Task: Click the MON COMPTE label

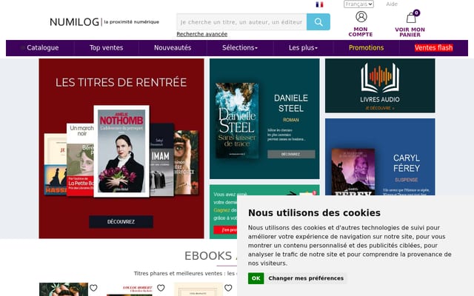Action: pyautogui.click(x=361, y=32)
